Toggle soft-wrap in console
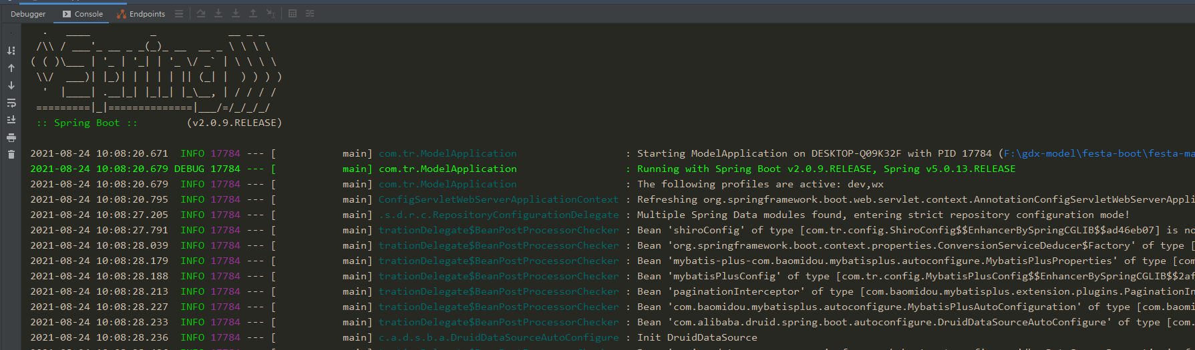 [11, 103]
